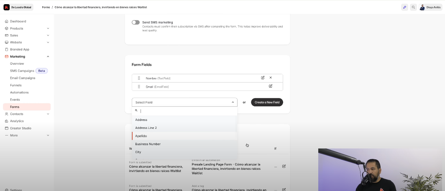Viewport: 445px width, 191px height.
Task: Open Email Campaigns in sidebar
Action: tap(23, 78)
